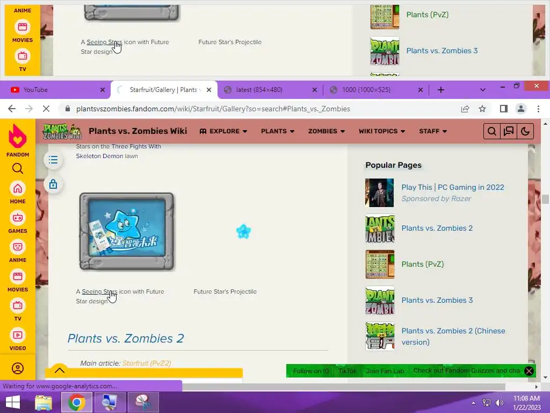Switch to the latest (854×480) tab
Viewport: 550px width, 413px height.
(270, 90)
